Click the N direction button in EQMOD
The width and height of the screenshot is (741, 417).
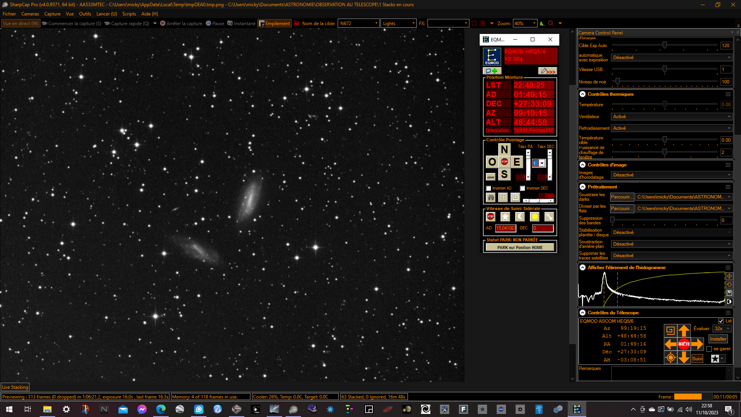(504, 149)
